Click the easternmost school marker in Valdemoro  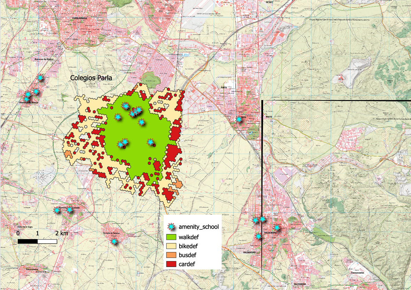click(x=277, y=228)
